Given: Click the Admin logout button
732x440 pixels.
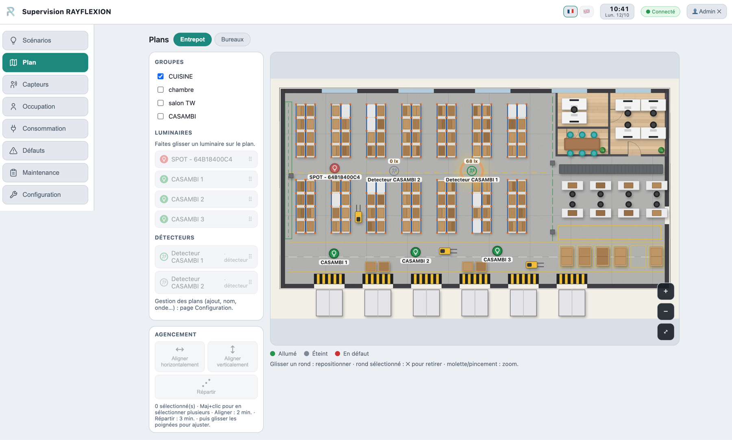Looking at the screenshot, I should 707,11.
